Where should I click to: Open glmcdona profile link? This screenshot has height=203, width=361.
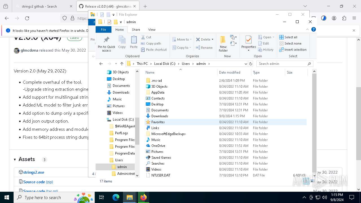click(30, 50)
